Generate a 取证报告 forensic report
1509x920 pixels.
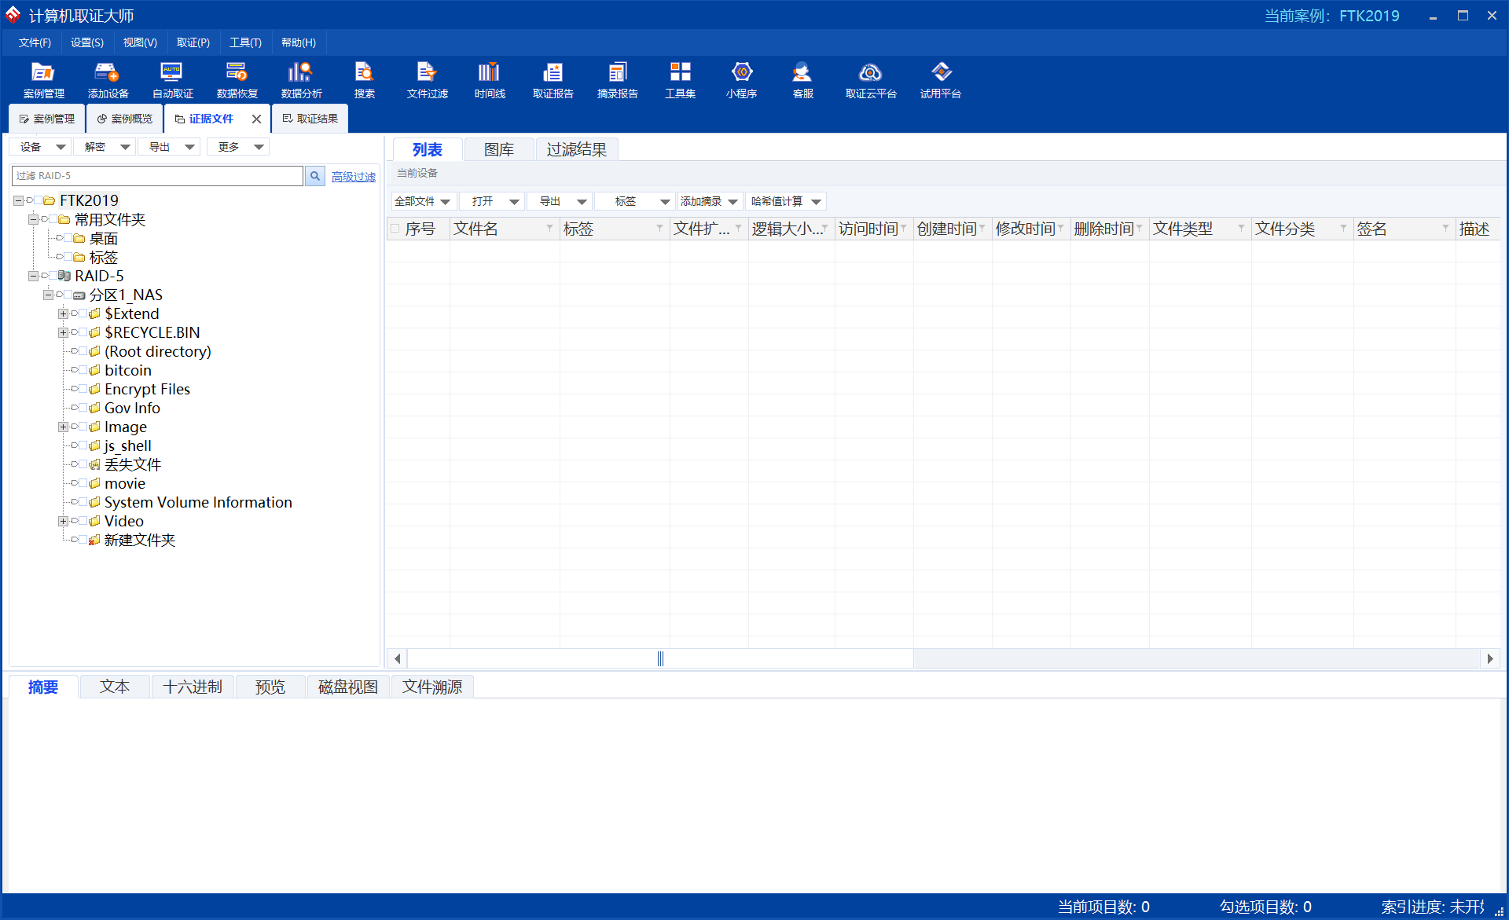click(553, 80)
